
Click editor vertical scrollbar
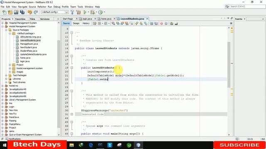tap(229, 65)
